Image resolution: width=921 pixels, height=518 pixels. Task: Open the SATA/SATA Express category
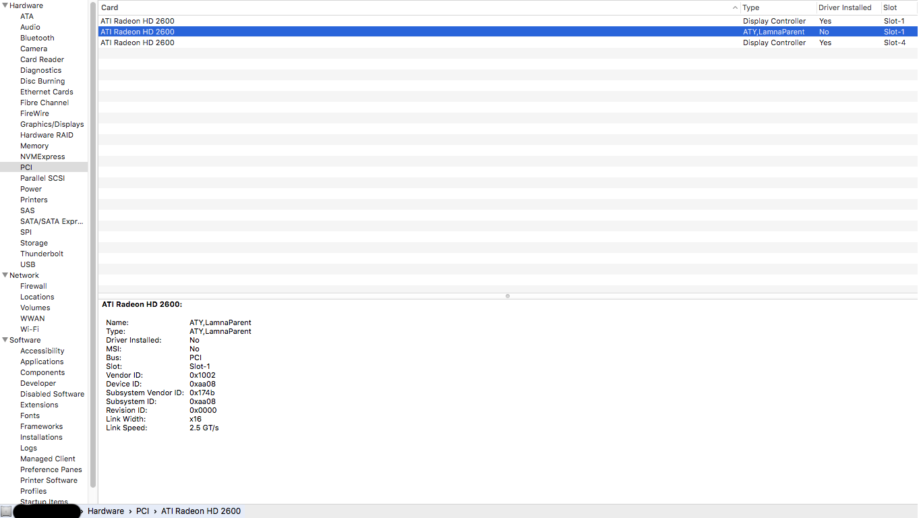tap(52, 221)
